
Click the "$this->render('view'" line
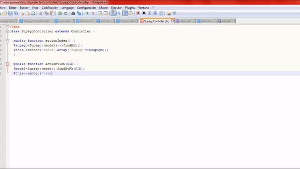[x=33, y=73]
